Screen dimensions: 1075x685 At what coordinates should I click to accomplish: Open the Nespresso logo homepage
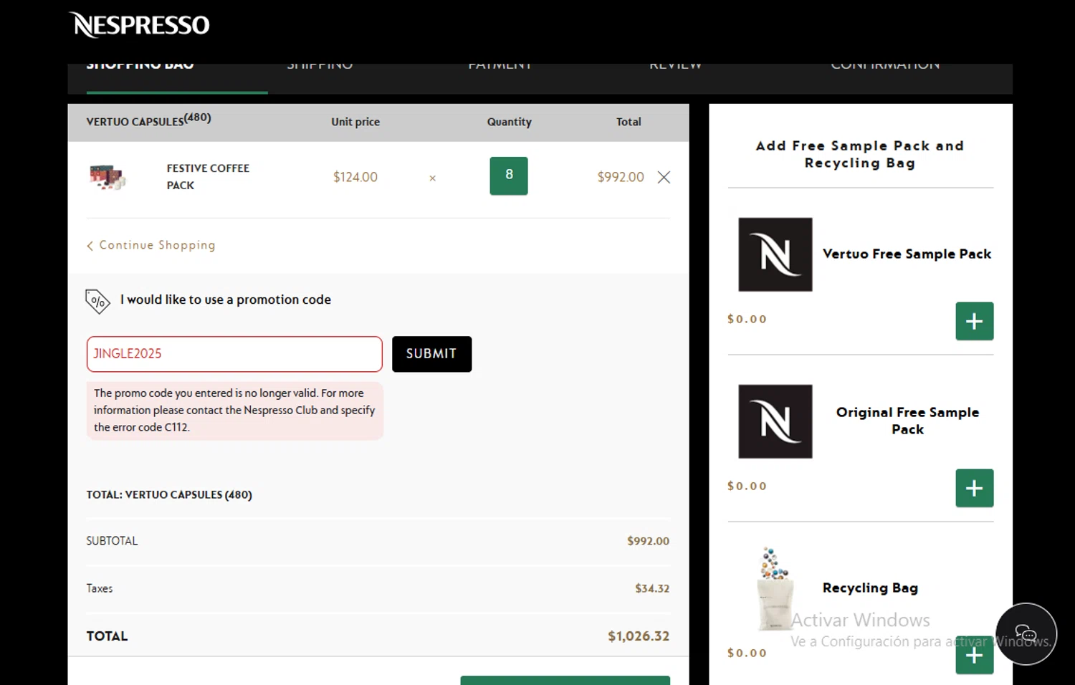pyautogui.click(x=140, y=25)
